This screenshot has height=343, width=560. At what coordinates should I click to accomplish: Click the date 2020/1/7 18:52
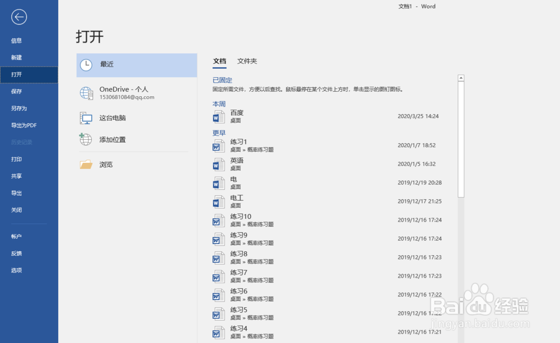(417, 145)
